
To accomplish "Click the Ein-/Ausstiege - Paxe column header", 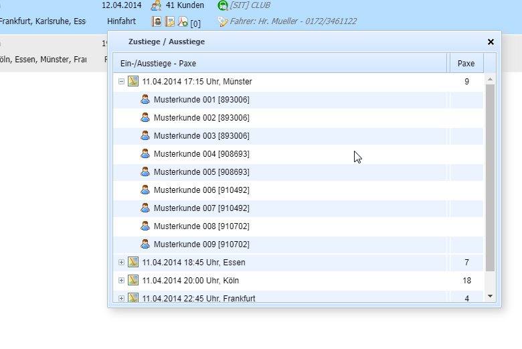I will tap(280, 64).
